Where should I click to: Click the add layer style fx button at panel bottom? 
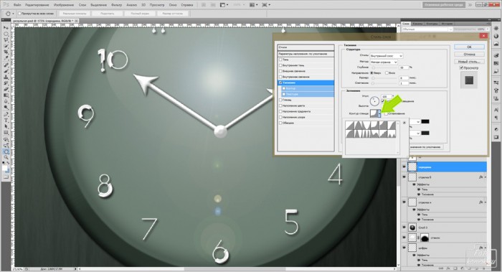(x=448, y=268)
